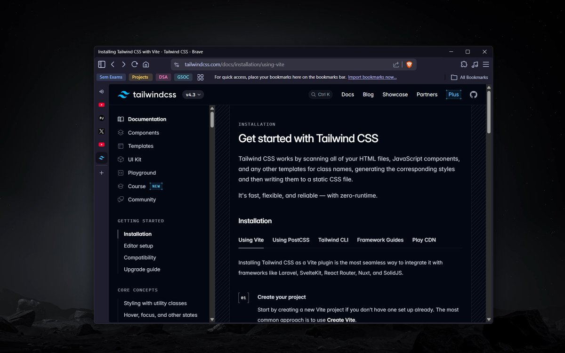Add a new tab with plus icon

tap(101, 173)
